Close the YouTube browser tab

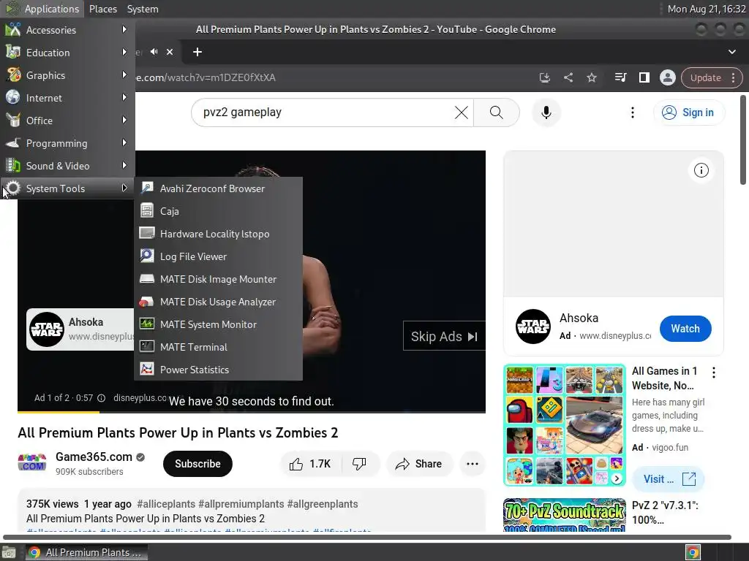click(170, 52)
